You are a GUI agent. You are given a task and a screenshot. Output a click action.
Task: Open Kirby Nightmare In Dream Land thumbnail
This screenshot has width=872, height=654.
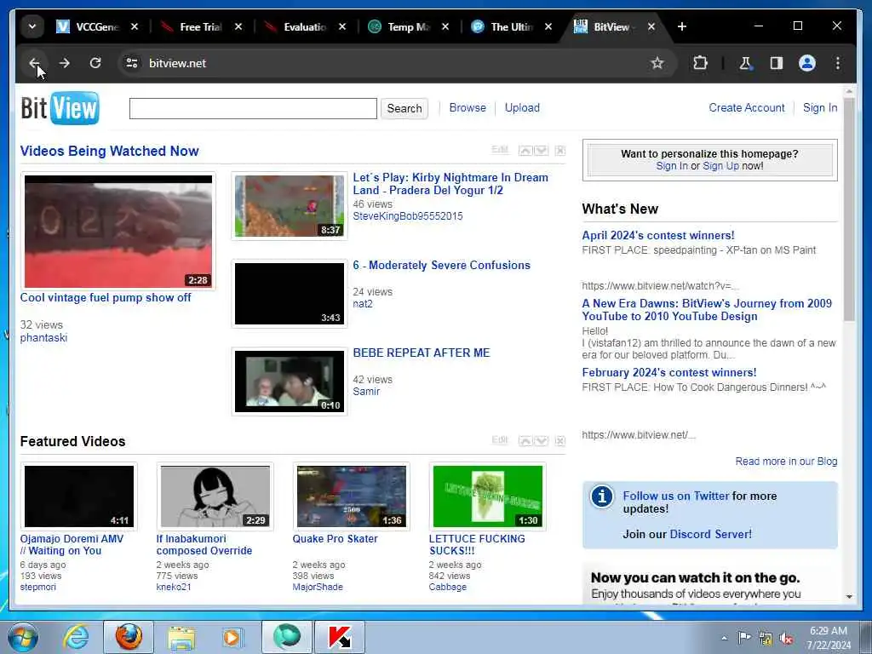click(x=290, y=206)
